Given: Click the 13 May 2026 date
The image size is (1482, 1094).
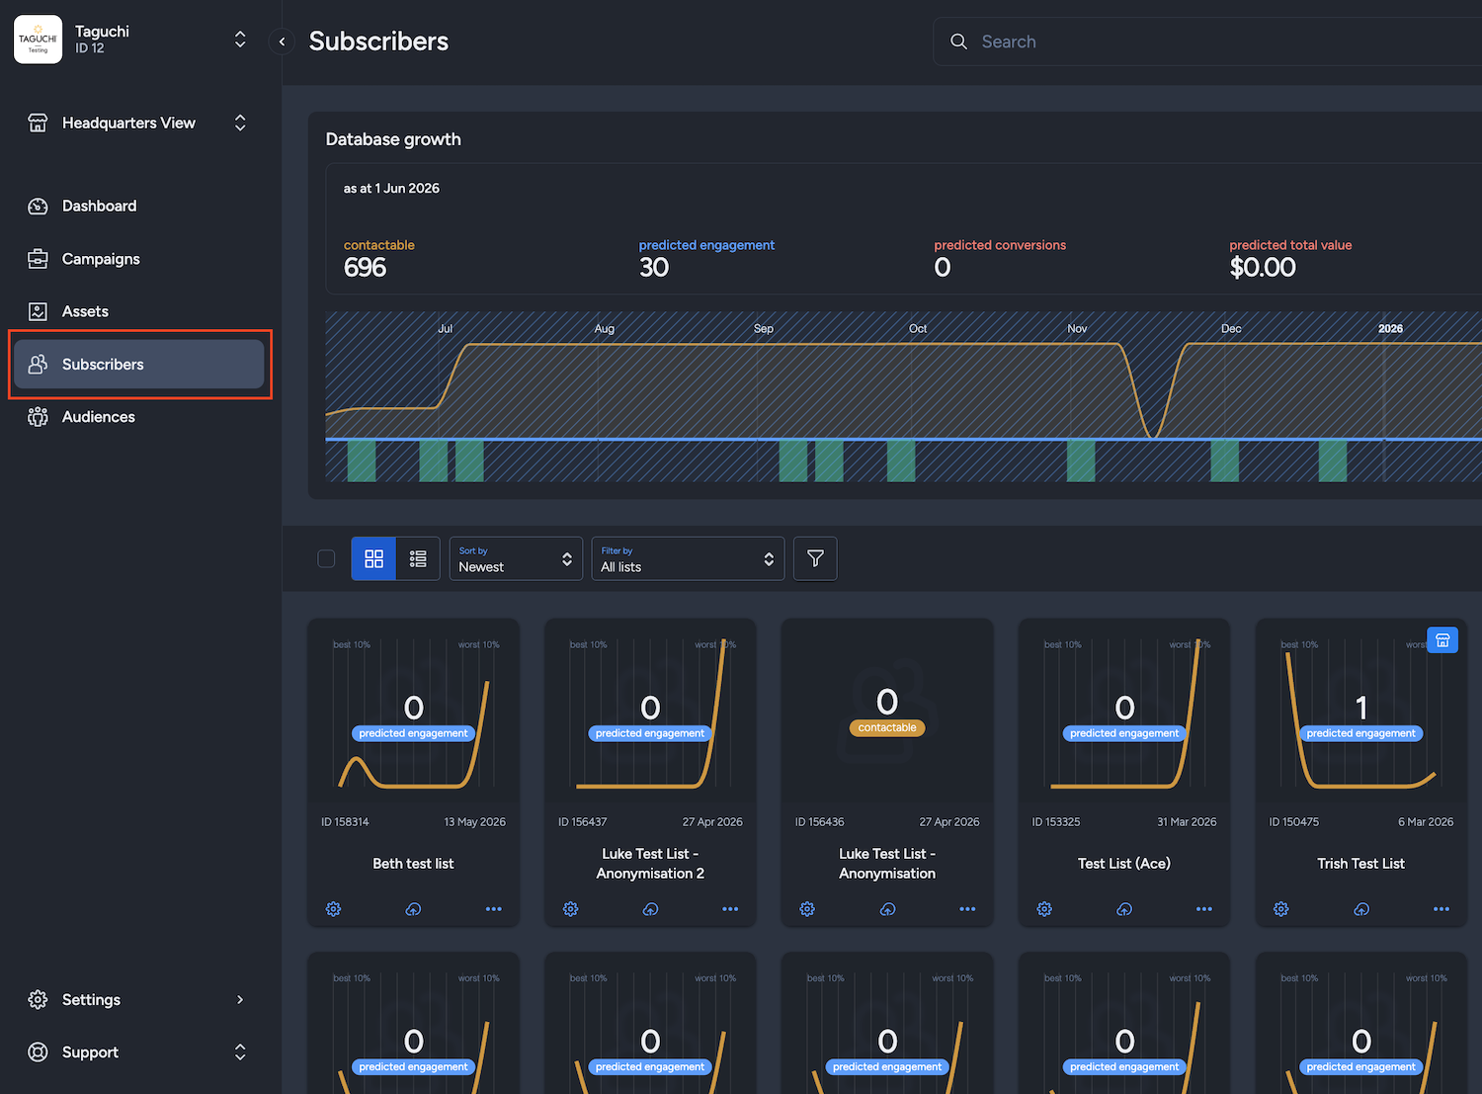Looking at the screenshot, I should point(474,822).
